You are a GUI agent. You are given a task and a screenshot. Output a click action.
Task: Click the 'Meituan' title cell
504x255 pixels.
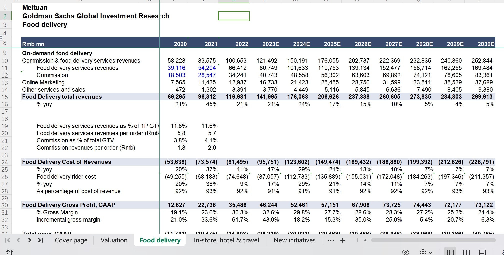coord(35,8)
